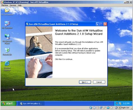Click the mouse integration status icon
The width and height of the screenshot is (133, 110).
(116, 108)
